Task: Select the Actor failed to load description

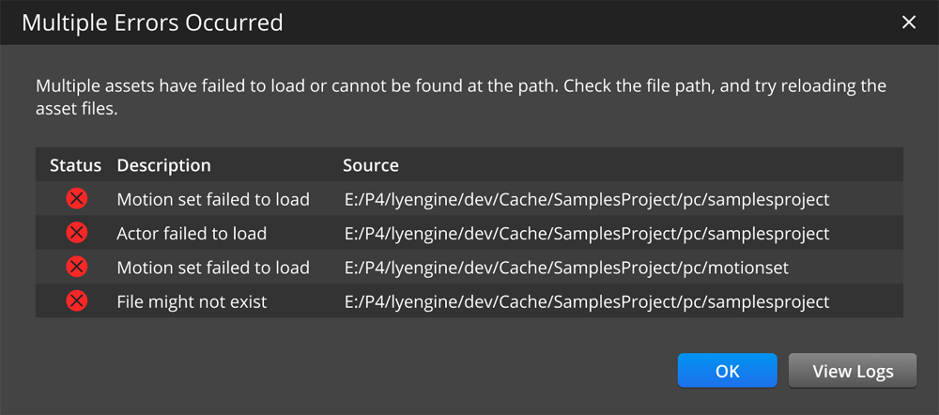Action: (x=192, y=234)
